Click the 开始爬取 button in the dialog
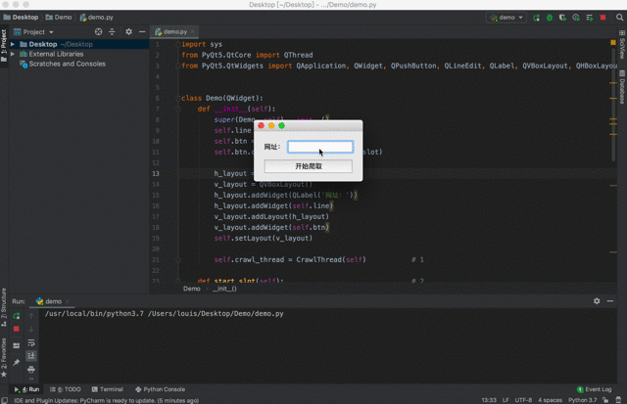 pos(309,166)
